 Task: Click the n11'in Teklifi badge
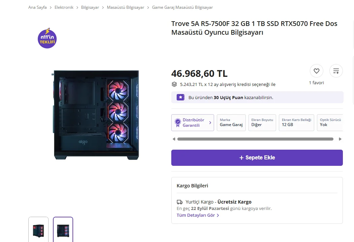tap(47, 38)
